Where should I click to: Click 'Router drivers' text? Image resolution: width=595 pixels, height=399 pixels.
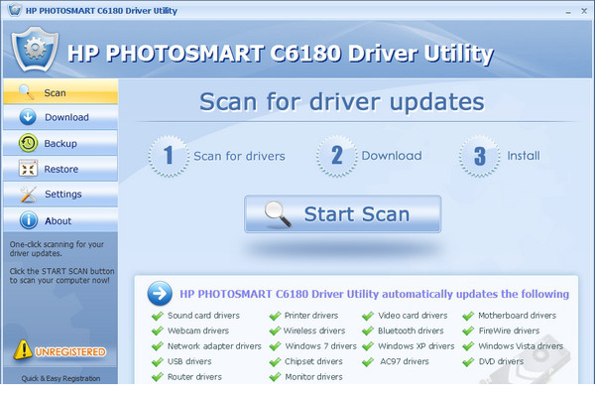[x=194, y=377]
